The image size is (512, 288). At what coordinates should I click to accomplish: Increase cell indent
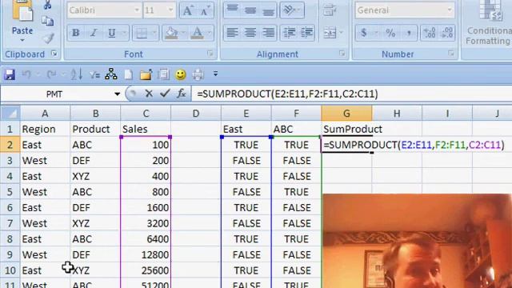click(306, 33)
